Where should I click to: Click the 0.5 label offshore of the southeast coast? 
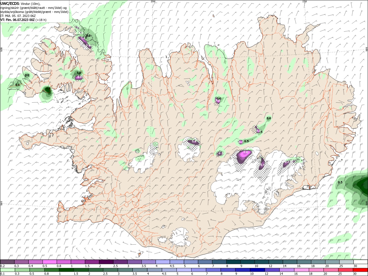pyautogui.click(x=340, y=183)
